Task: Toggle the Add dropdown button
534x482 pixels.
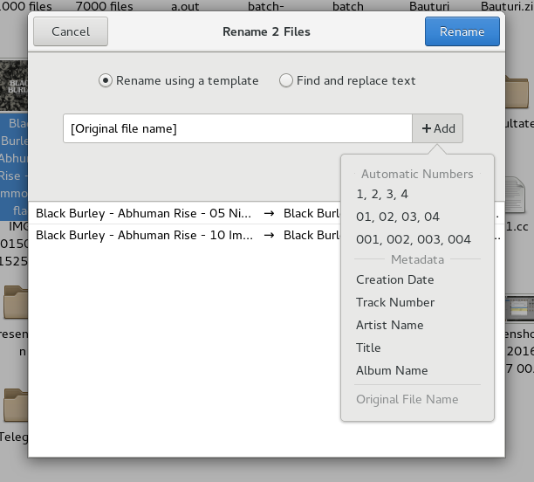Action: pyautogui.click(x=438, y=128)
